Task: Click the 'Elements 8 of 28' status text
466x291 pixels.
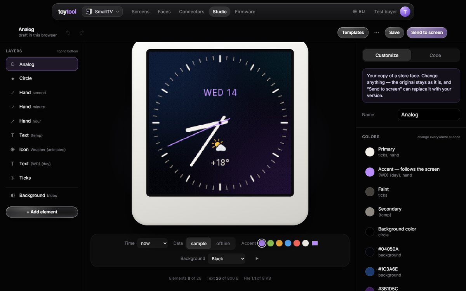Action: [x=185, y=278]
